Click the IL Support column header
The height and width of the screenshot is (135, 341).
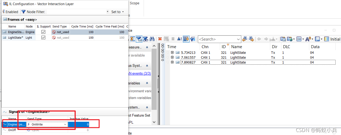[44, 27]
